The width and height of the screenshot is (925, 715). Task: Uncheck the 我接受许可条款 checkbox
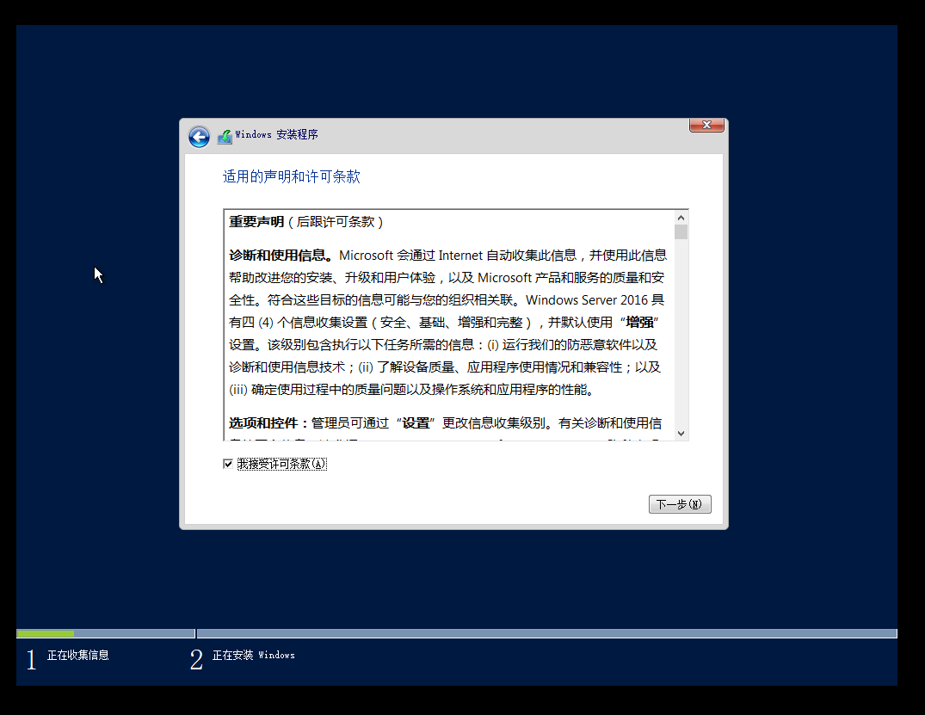point(228,464)
